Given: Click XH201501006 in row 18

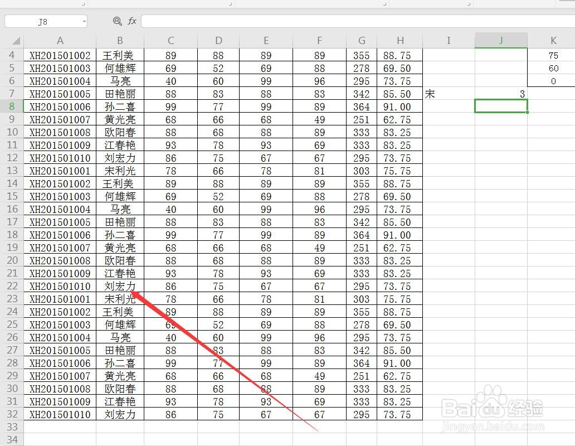Looking at the screenshot, I should [x=60, y=235].
